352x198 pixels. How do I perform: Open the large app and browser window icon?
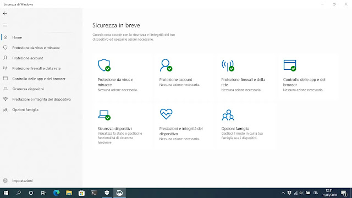tap(290, 65)
